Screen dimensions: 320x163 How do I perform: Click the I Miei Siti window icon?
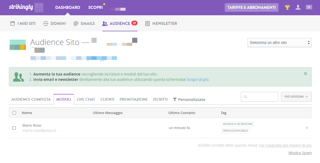click(13, 24)
